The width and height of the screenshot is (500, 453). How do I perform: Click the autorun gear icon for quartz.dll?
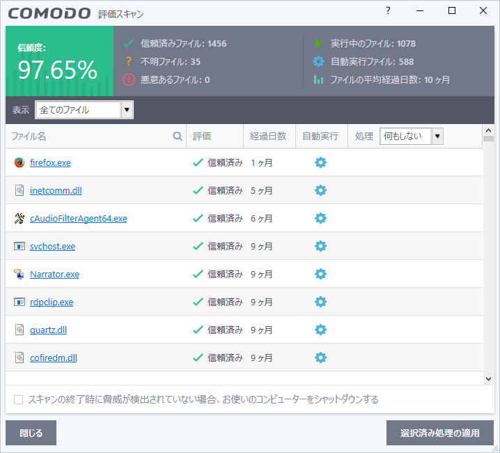click(x=320, y=330)
